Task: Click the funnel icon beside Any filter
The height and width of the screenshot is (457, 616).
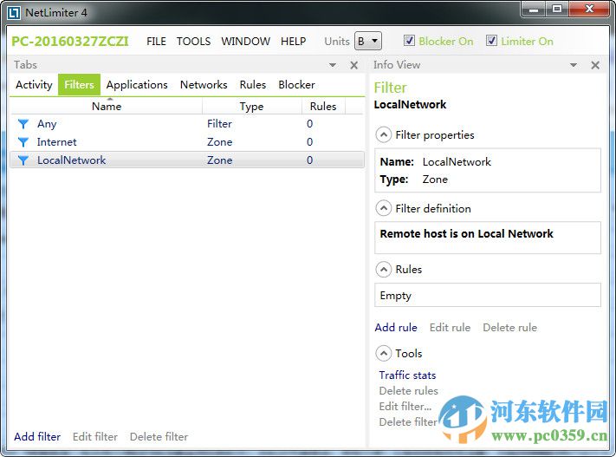Action: pos(23,124)
